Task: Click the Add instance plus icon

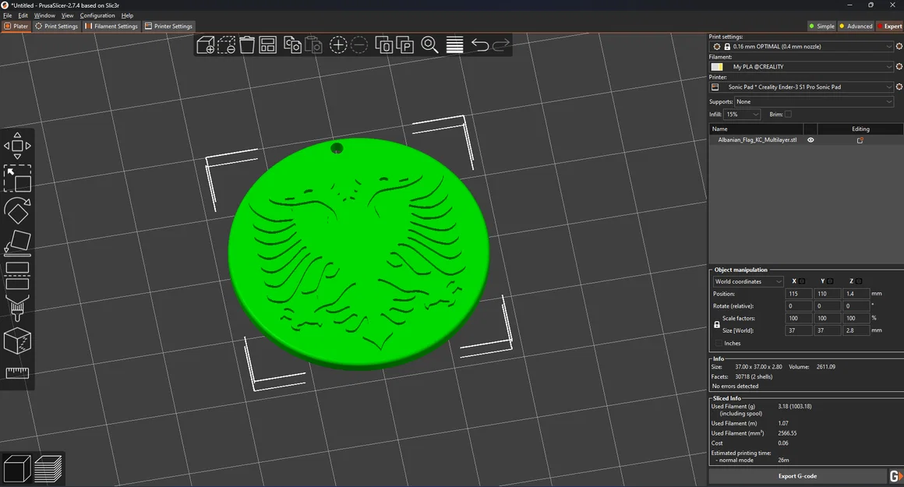Action: 338,45
